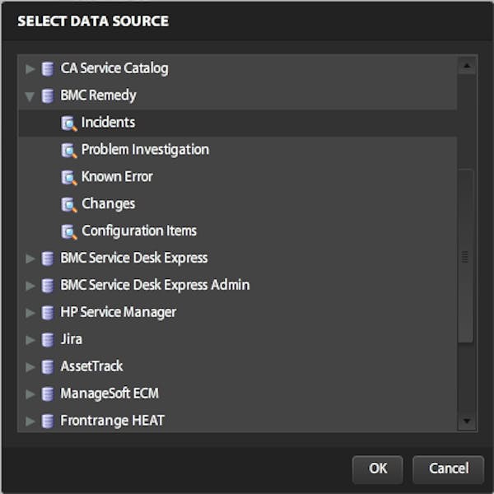Viewport: 494px width, 494px height.
Task: Click the BMC Remedy database icon
Action: point(49,96)
